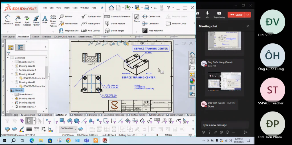Open Linear Note Pattern tool
The image size is (292, 145).
click(x=53, y=21)
